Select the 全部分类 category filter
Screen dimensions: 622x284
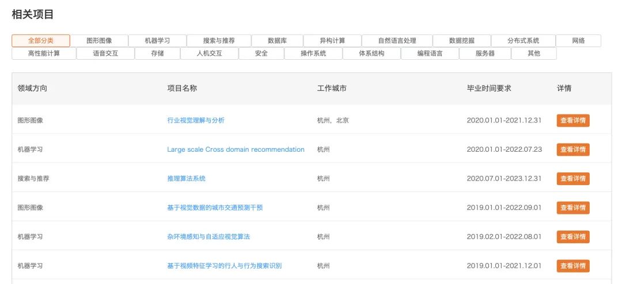(x=41, y=41)
